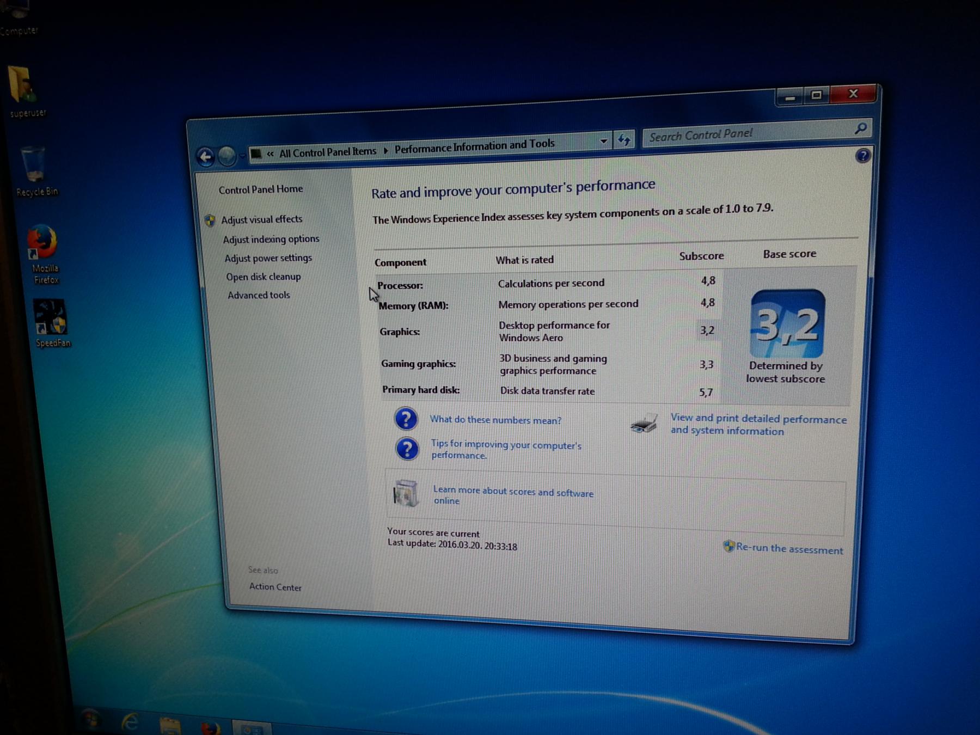Open the recent pages dropdown beside navigation arrows
Screen dimensions: 980x735
pos(242,156)
